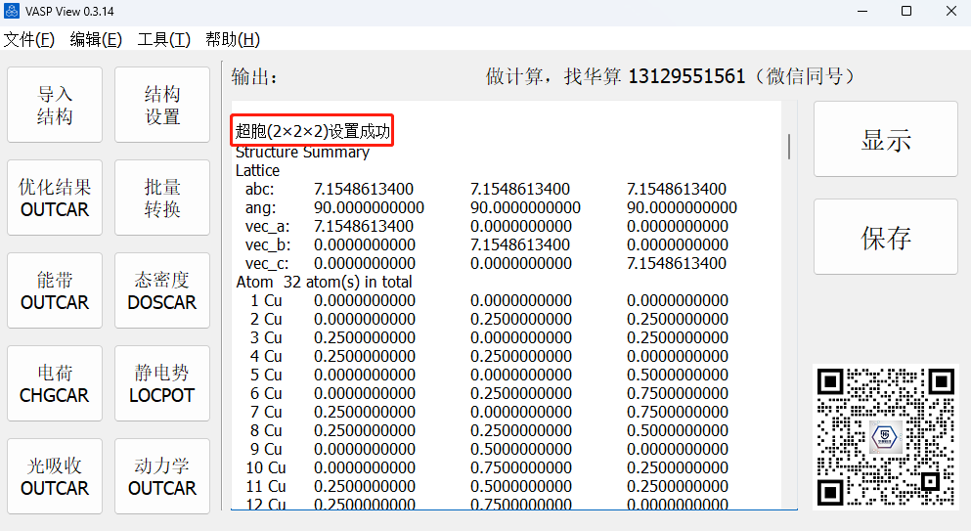Open the 帮助(H) menu

[x=232, y=39]
